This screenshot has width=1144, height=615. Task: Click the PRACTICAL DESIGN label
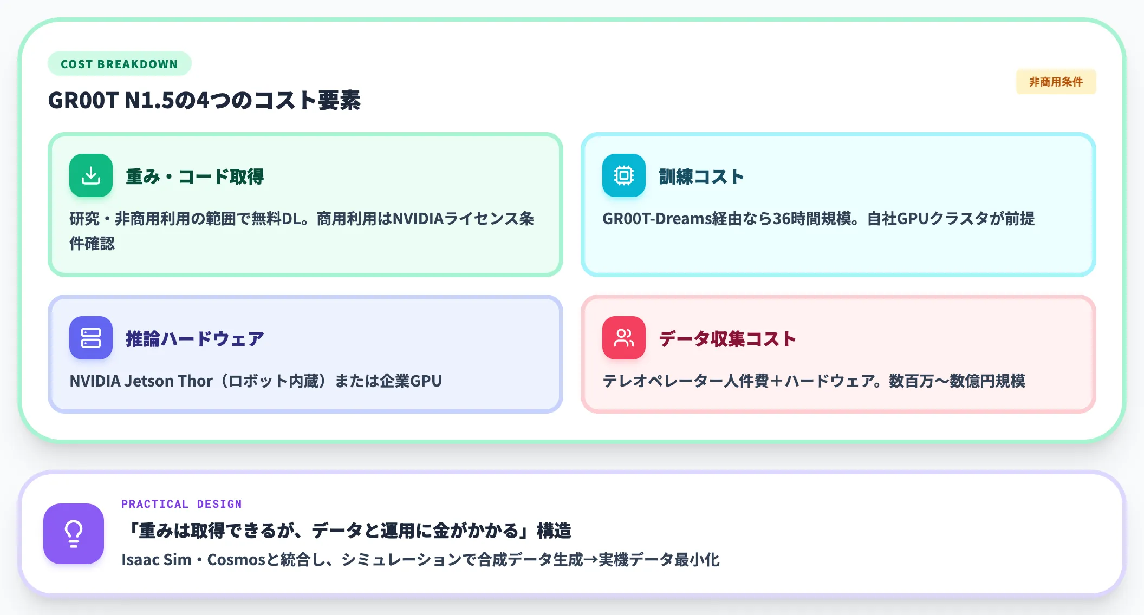pyautogui.click(x=181, y=504)
